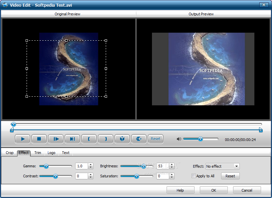Click the Saturation slider thumb
This screenshot has height=198, width=272.
click(137, 176)
